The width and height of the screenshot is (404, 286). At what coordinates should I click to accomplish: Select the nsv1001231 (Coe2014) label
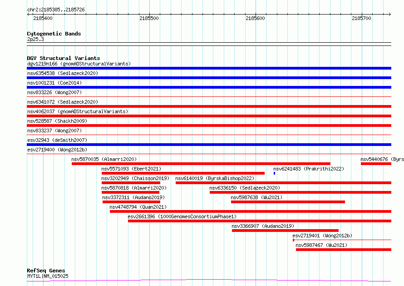click(54, 83)
